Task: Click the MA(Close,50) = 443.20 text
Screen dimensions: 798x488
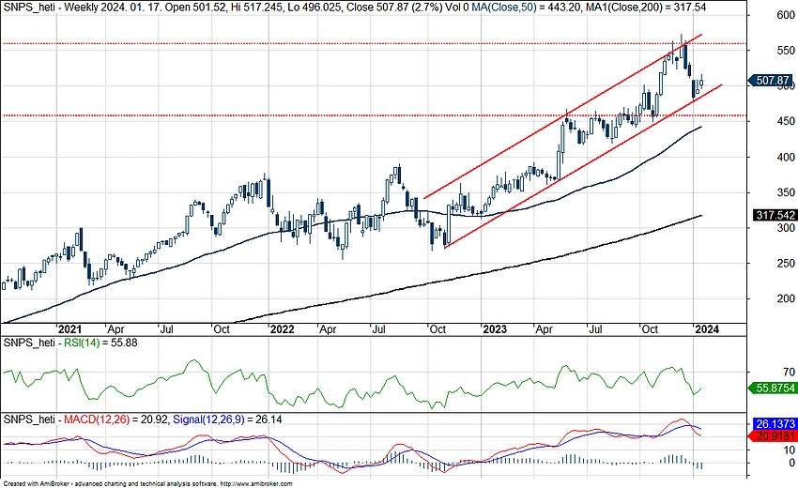Action: pyautogui.click(x=529, y=8)
